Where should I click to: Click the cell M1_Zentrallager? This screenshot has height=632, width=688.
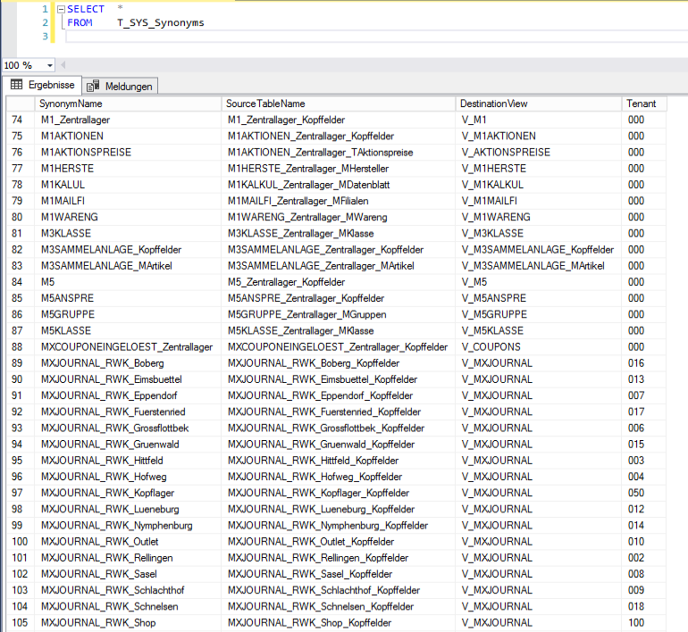click(128, 120)
